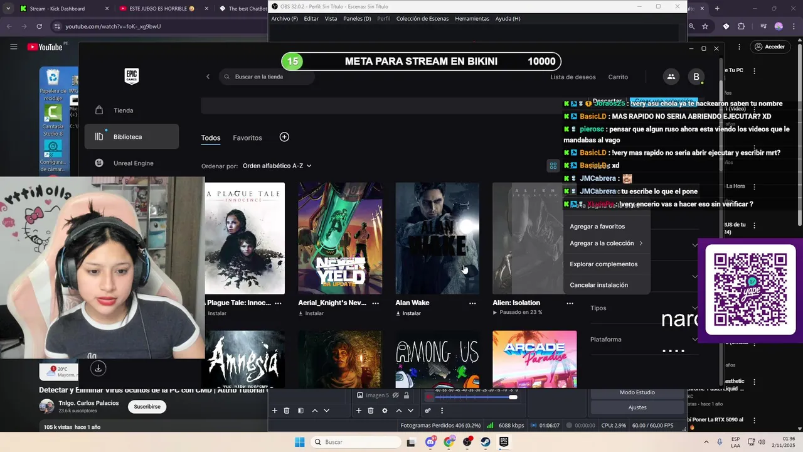Screen dimensions: 803x452
Task: Click Modo Estudio button in OBS
Action: [x=637, y=392]
